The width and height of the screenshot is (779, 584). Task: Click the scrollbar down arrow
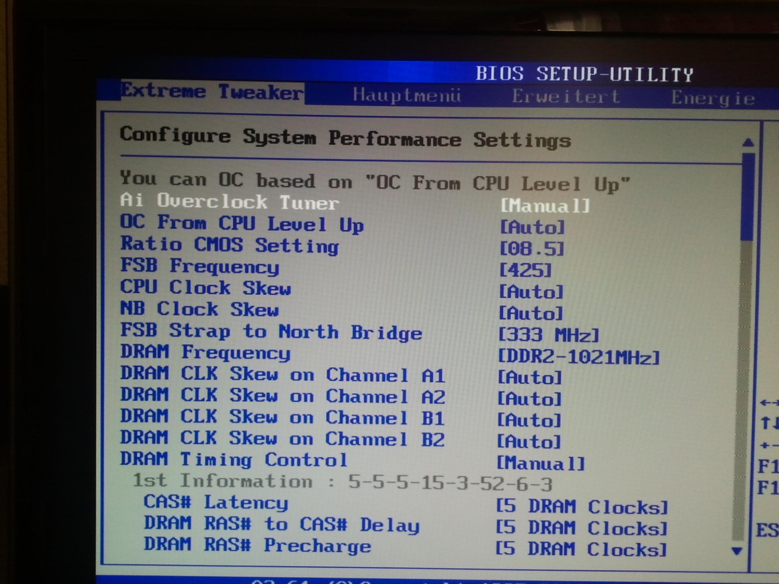(737, 550)
